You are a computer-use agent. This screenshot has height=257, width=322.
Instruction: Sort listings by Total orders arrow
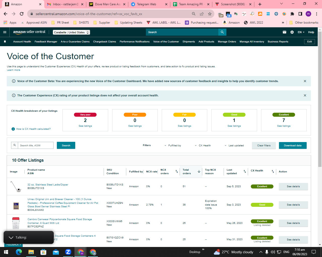pyautogui.click(x=199, y=171)
